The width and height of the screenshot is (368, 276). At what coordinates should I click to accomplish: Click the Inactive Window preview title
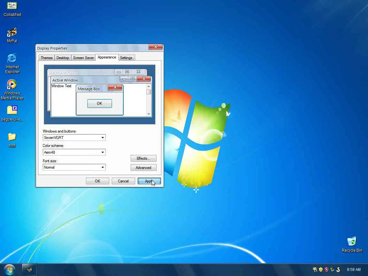[x=63, y=73]
